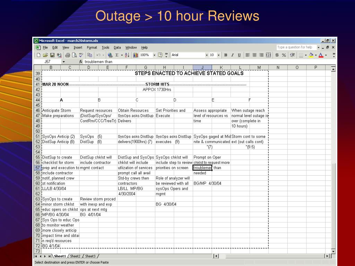Image resolution: width=355 pixels, height=266 pixels.
Task: Select row header 57
Action: (x=37, y=168)
